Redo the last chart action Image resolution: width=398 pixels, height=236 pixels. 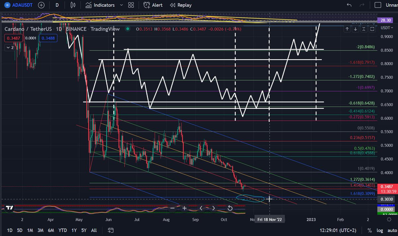click(x=362, y=5)
